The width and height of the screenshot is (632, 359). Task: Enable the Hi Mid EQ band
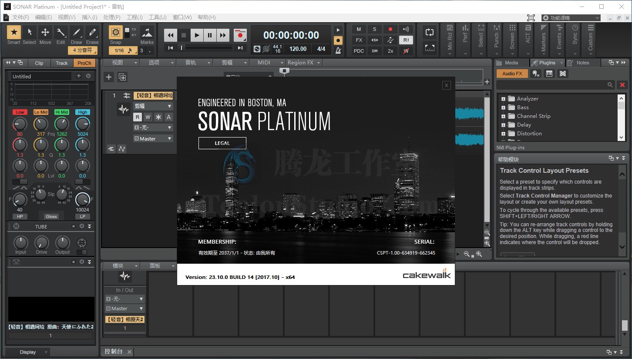point(62,112)
